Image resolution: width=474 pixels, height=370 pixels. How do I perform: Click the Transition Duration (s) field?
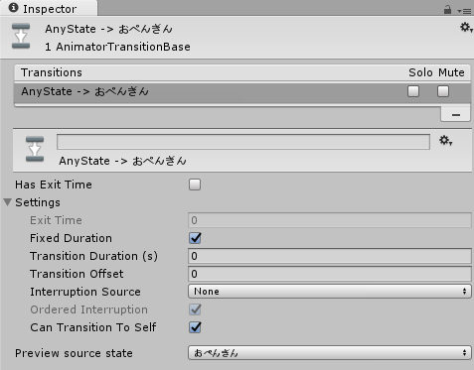330,256
